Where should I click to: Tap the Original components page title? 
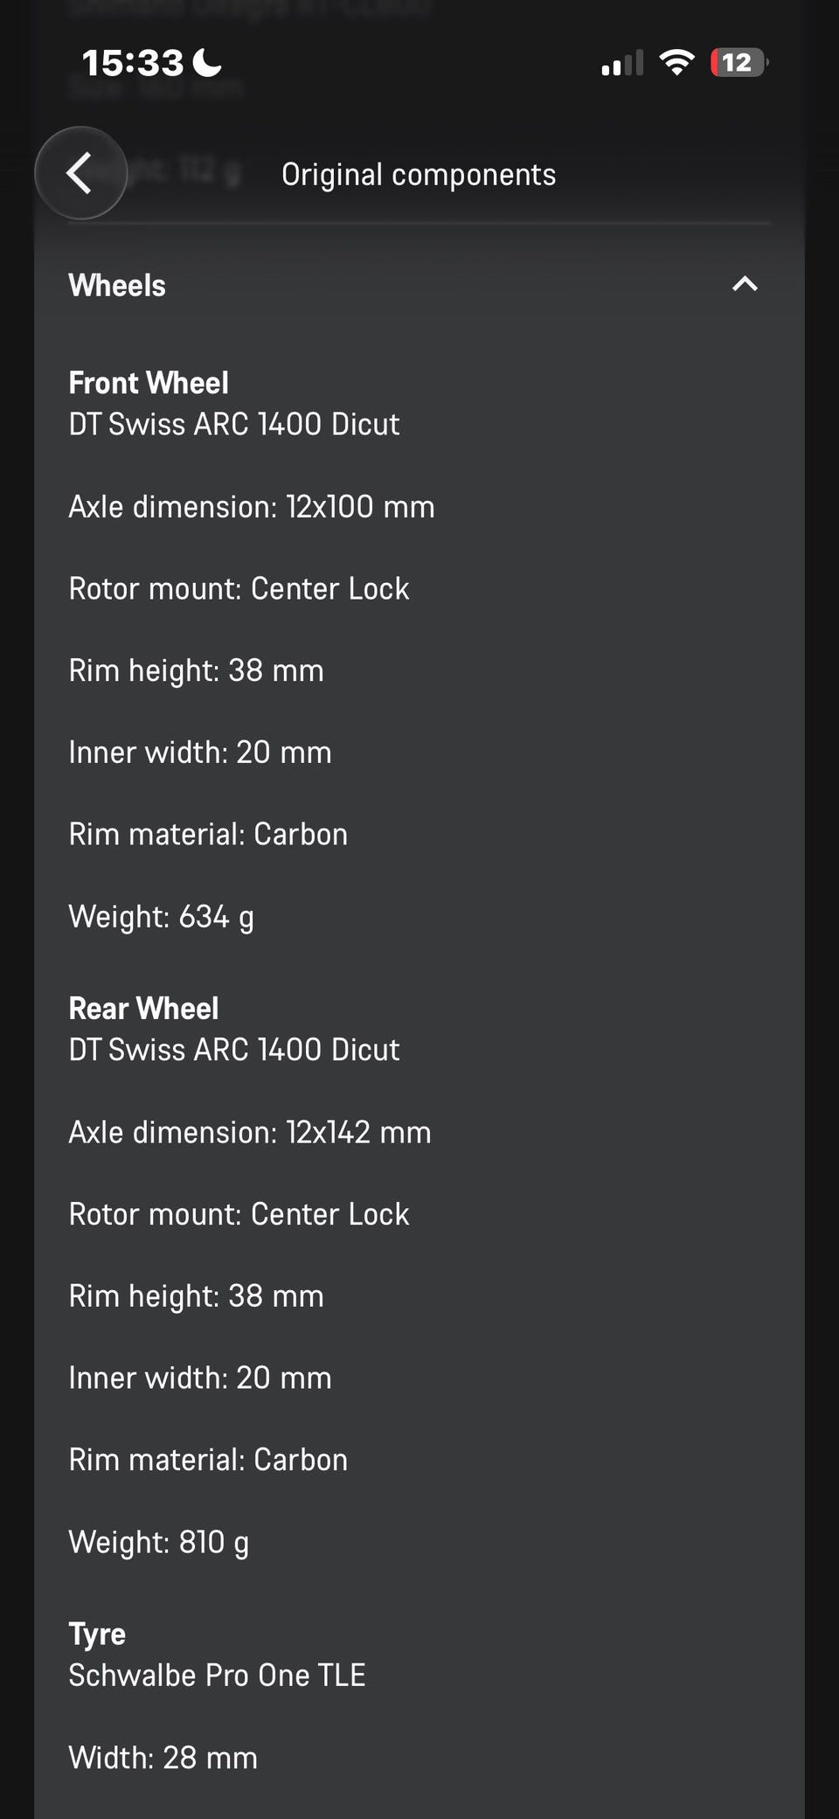pos(419,174)
